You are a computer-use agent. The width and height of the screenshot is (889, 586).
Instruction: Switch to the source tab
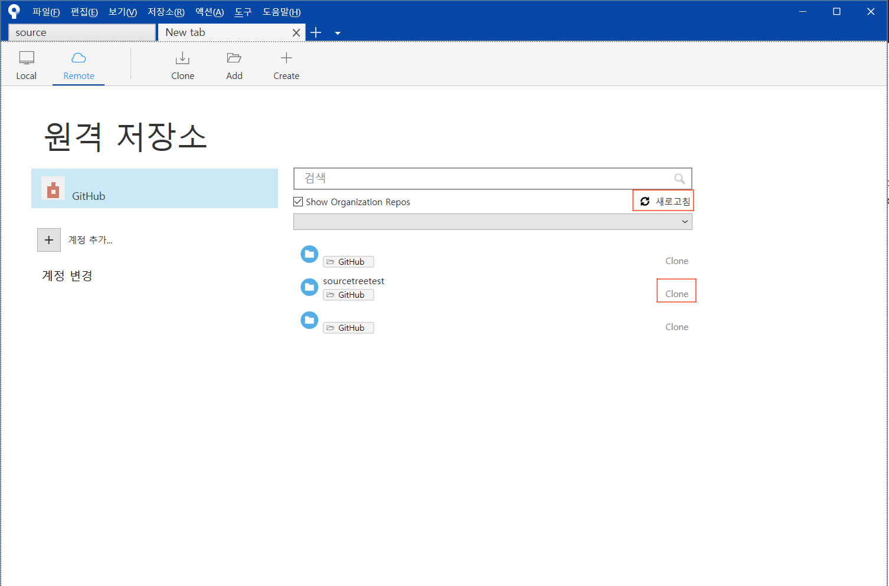82,32
